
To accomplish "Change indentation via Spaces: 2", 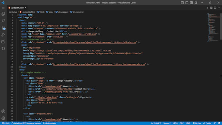I will [x=167, y=123].
